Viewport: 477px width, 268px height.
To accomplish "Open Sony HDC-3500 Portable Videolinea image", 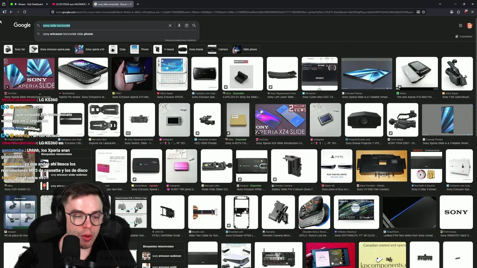I will pos(207,120).
